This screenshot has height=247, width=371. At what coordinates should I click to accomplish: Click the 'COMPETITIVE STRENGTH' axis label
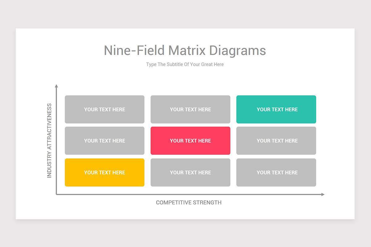coord(189,203)
